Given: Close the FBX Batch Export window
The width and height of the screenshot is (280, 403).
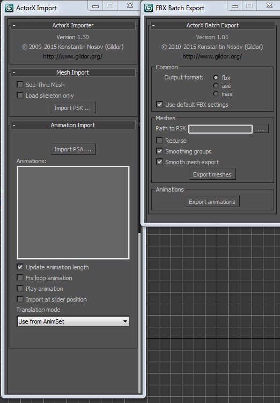Looking at the screenshot, I should tap(269, 6).
